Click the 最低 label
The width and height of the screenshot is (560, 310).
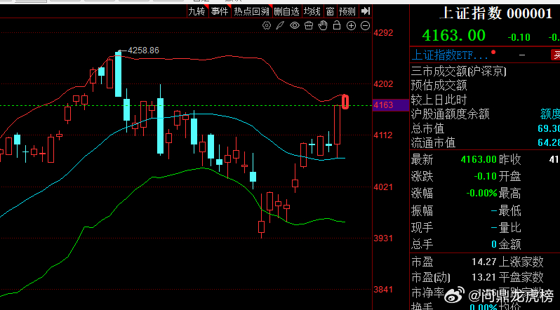coord(510,210)
